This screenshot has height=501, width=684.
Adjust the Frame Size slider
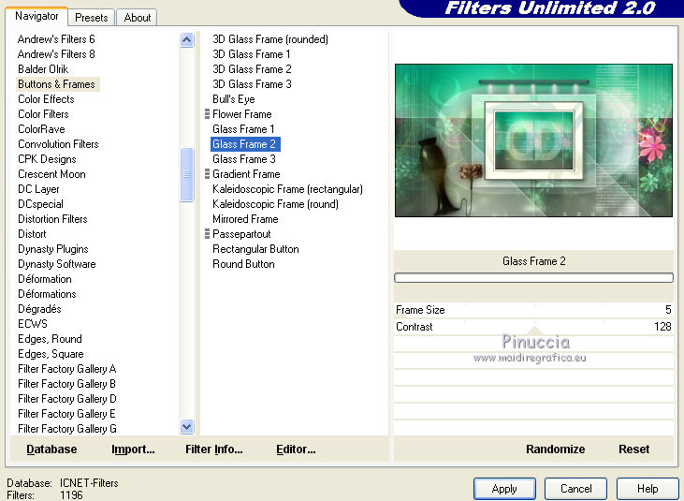[533, 310]
